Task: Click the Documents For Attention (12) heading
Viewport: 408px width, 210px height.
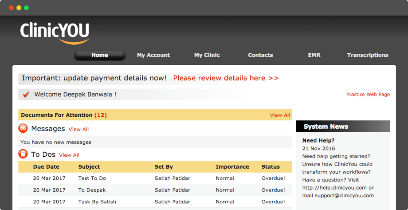Action: [x=64, y=115]
